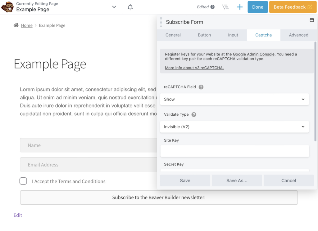318x231 pixels.
Task: Maximize the Subscribe Form panel
Action: point(312,20)
